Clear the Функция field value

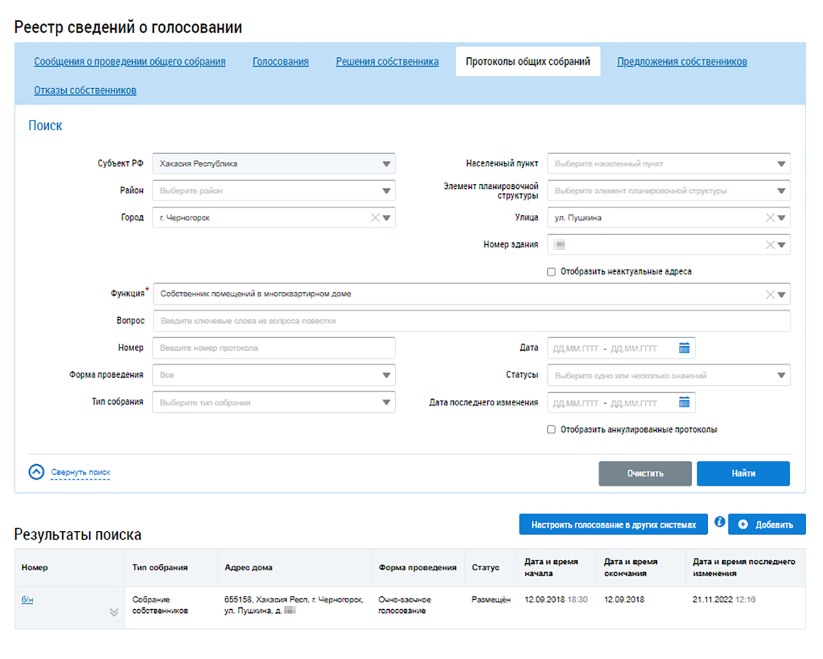[770, 294]
